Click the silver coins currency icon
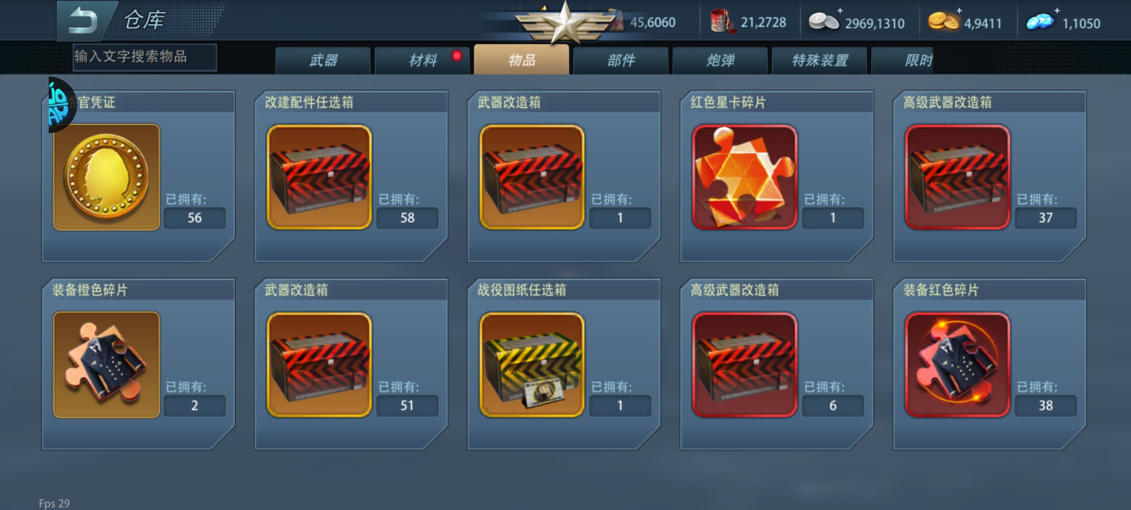This screenshot has height=510, width=1131. click(824, 21)
